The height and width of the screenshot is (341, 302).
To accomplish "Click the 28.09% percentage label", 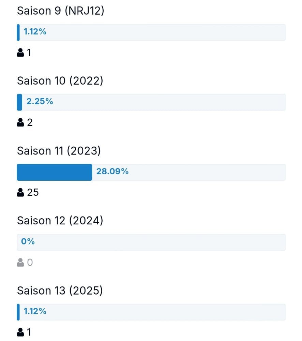I will [x=112, y=172].
